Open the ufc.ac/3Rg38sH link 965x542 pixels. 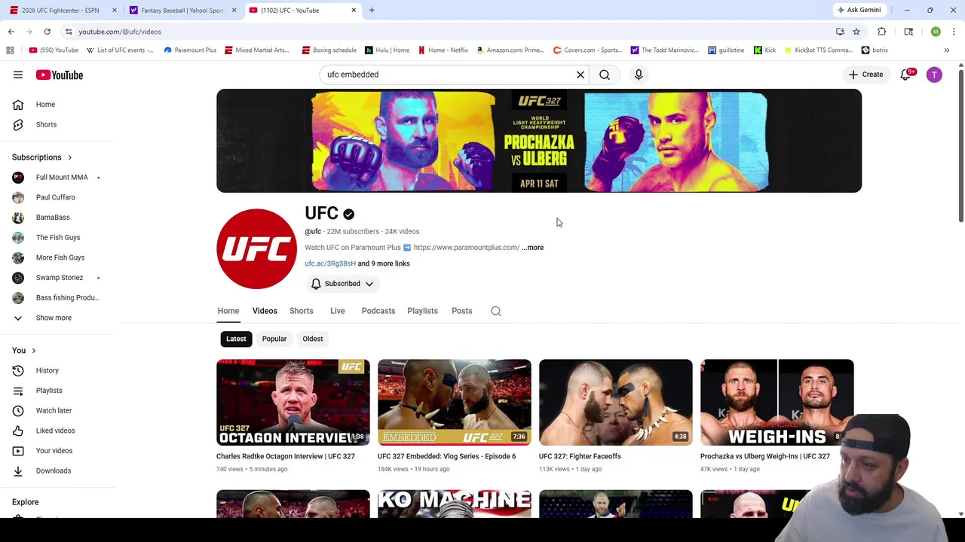(330, 263)
